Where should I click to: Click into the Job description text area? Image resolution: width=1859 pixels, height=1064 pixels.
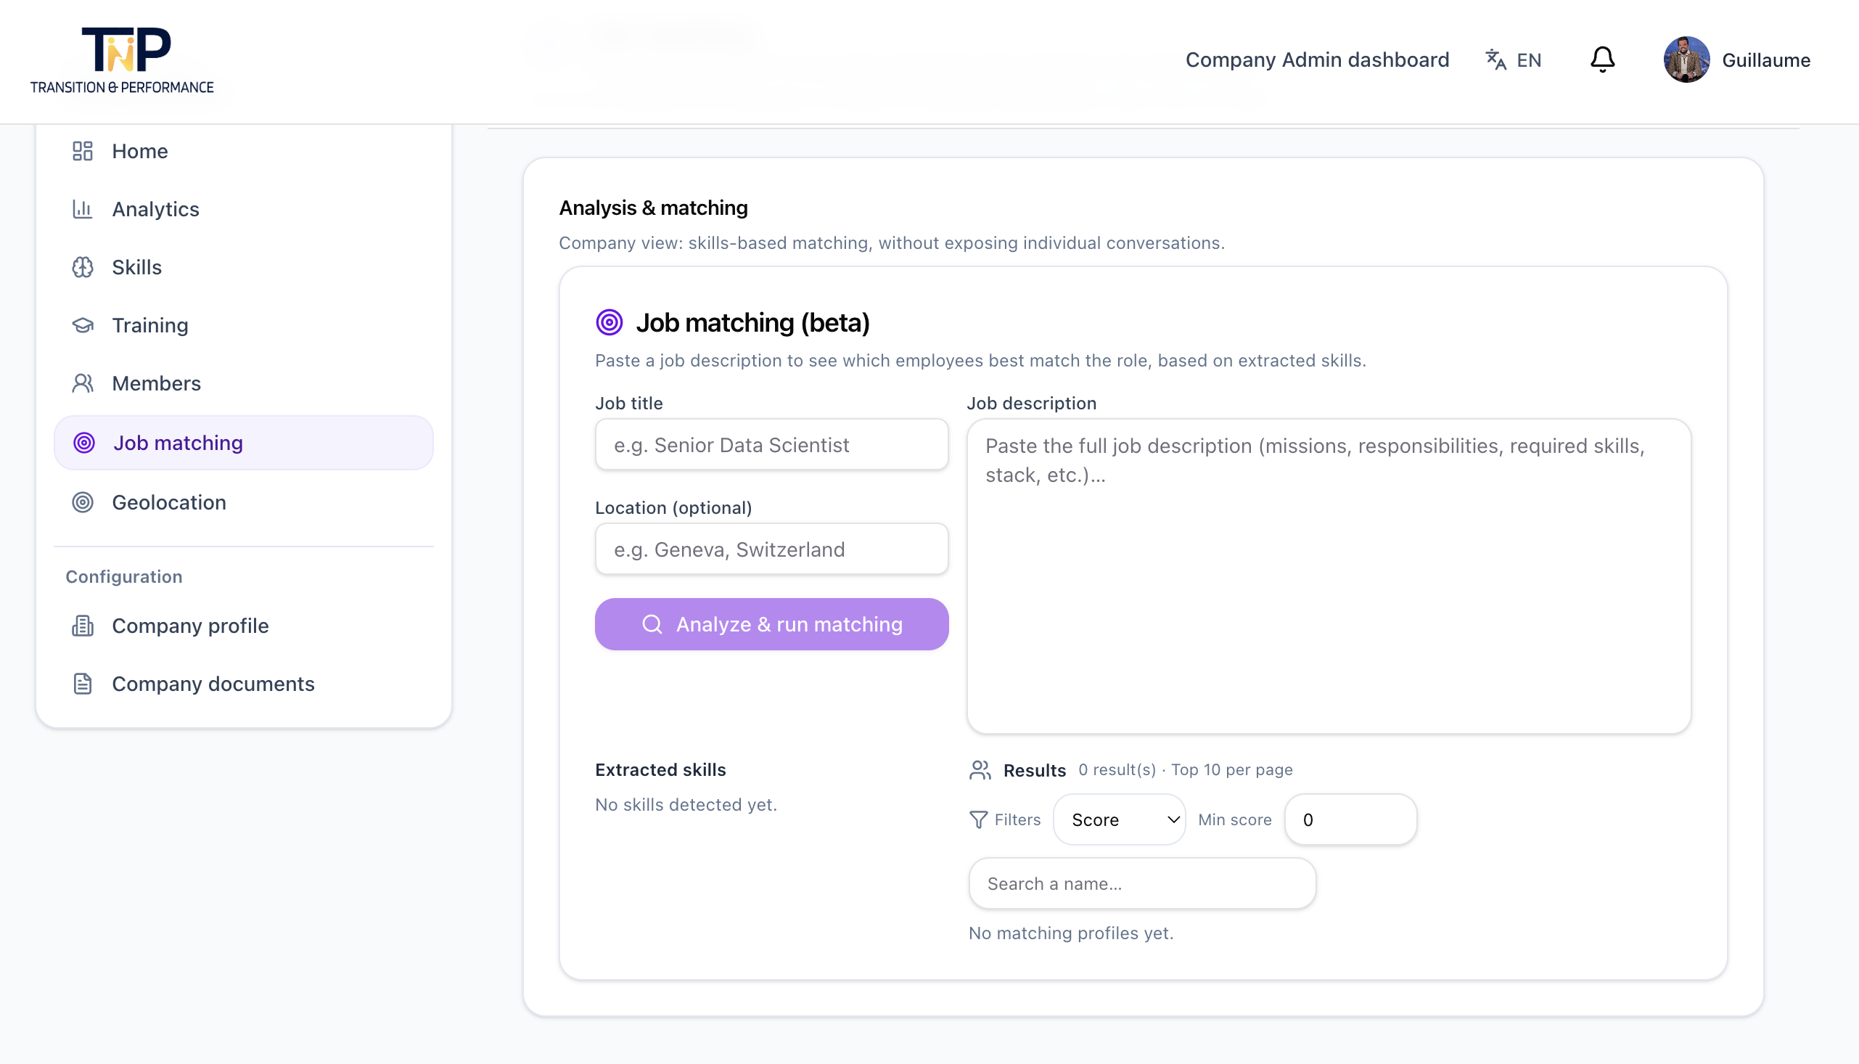(x=1328, y=576)
